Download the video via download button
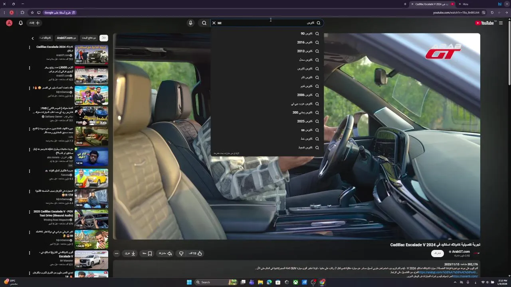The image size is (511, 287). tap(130, 254)
